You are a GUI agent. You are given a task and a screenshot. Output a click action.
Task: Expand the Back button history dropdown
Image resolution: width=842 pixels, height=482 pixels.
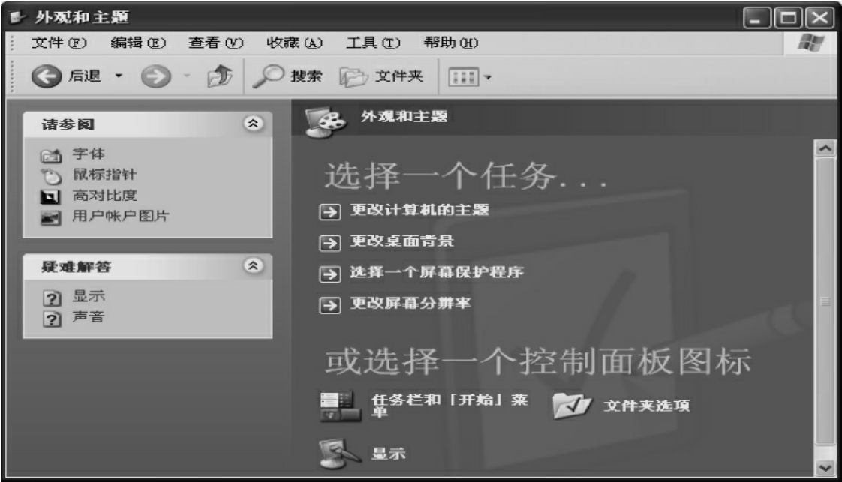tap(119, 76)
